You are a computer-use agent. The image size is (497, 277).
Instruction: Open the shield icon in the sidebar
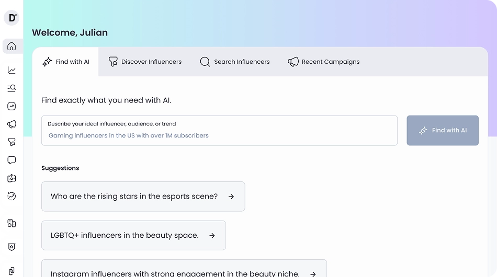tap(12, 247)
